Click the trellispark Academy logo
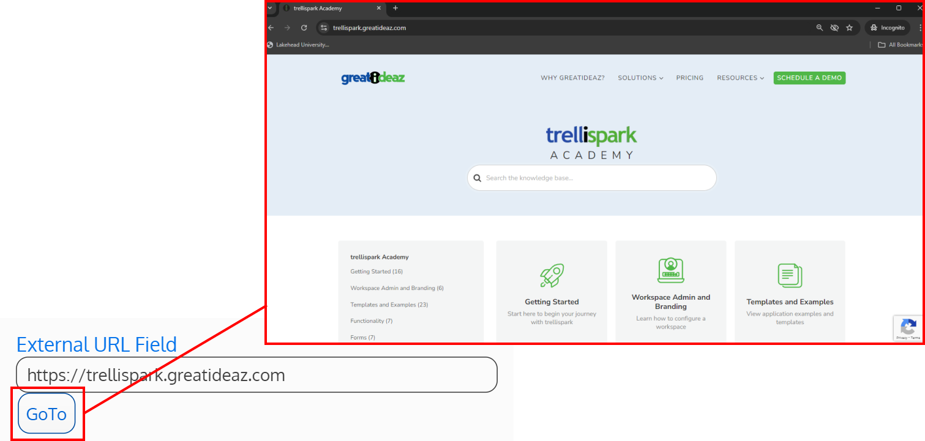 tap(591, 143)
